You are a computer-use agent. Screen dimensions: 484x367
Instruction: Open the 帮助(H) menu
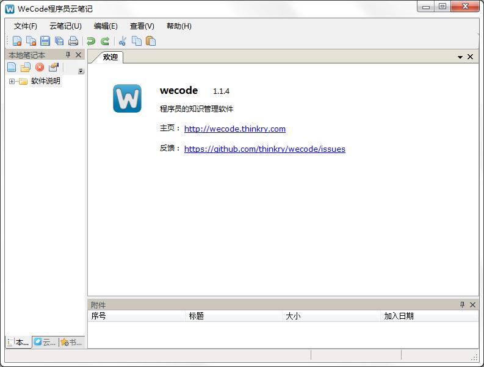179,26
